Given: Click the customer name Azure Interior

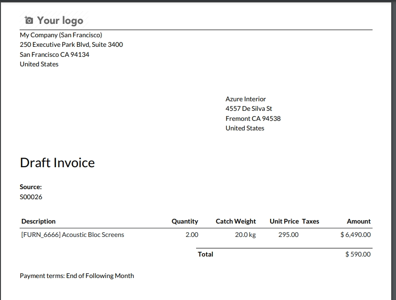Looking at the screenshot, I should tap(245, 99).
